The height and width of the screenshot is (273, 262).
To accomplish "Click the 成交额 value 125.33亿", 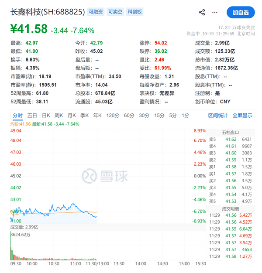I will [x=225, y=51].
